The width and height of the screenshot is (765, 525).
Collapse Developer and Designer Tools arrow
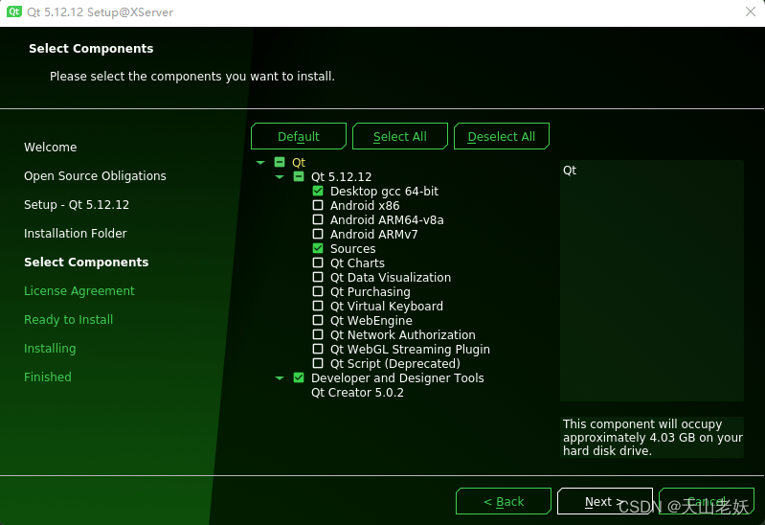tap(280, 378)
